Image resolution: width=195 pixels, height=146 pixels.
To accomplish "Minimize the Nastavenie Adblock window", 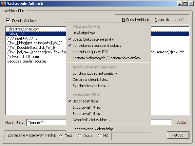I will 180,3.
